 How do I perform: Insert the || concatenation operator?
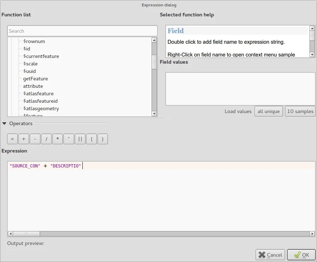(x=80, y=139)
